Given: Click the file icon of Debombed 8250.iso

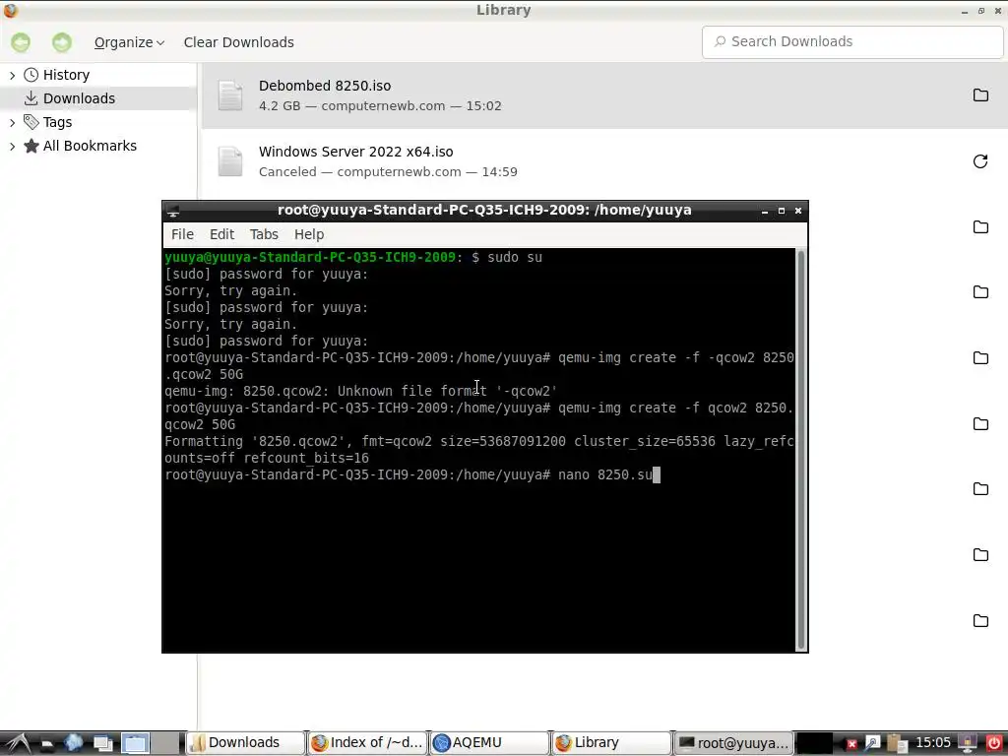Looking at the screenshot, I should (x=230, y=95).
